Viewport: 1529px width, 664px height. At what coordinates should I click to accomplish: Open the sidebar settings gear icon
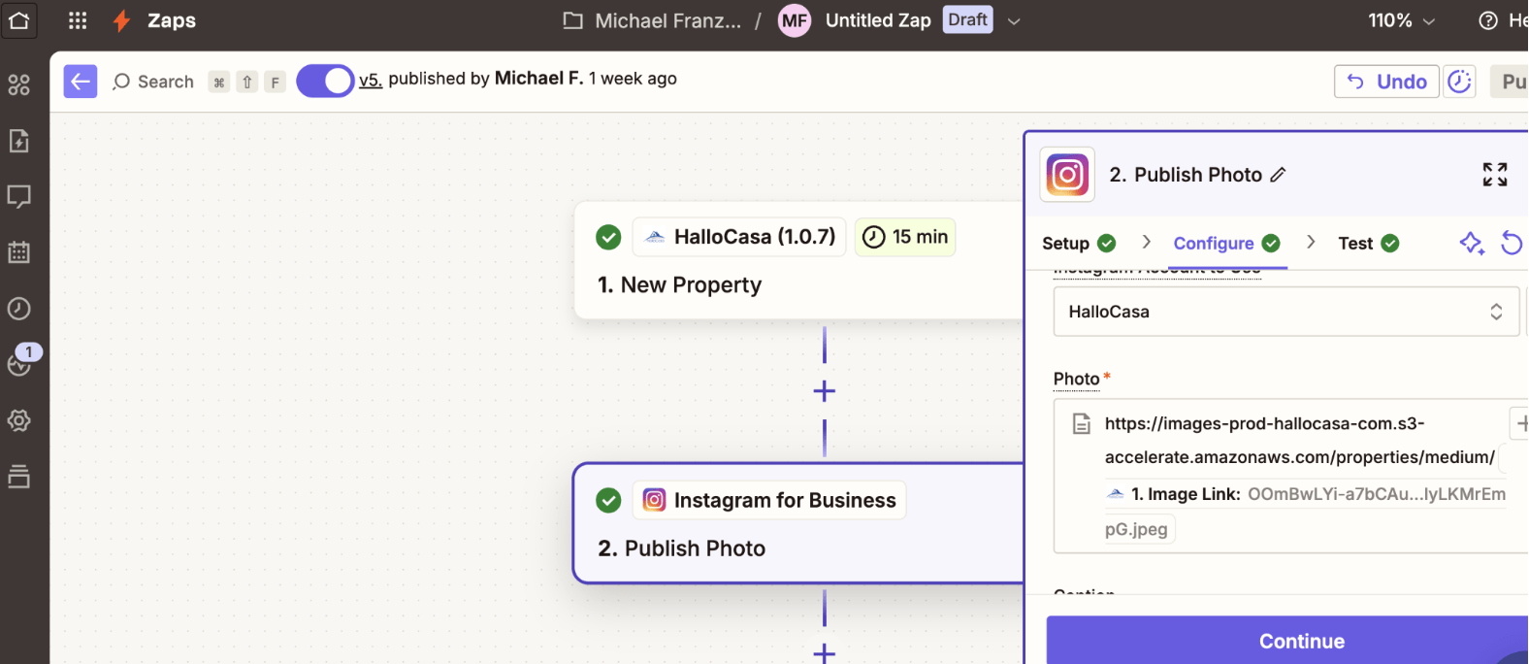pos(19,420)
